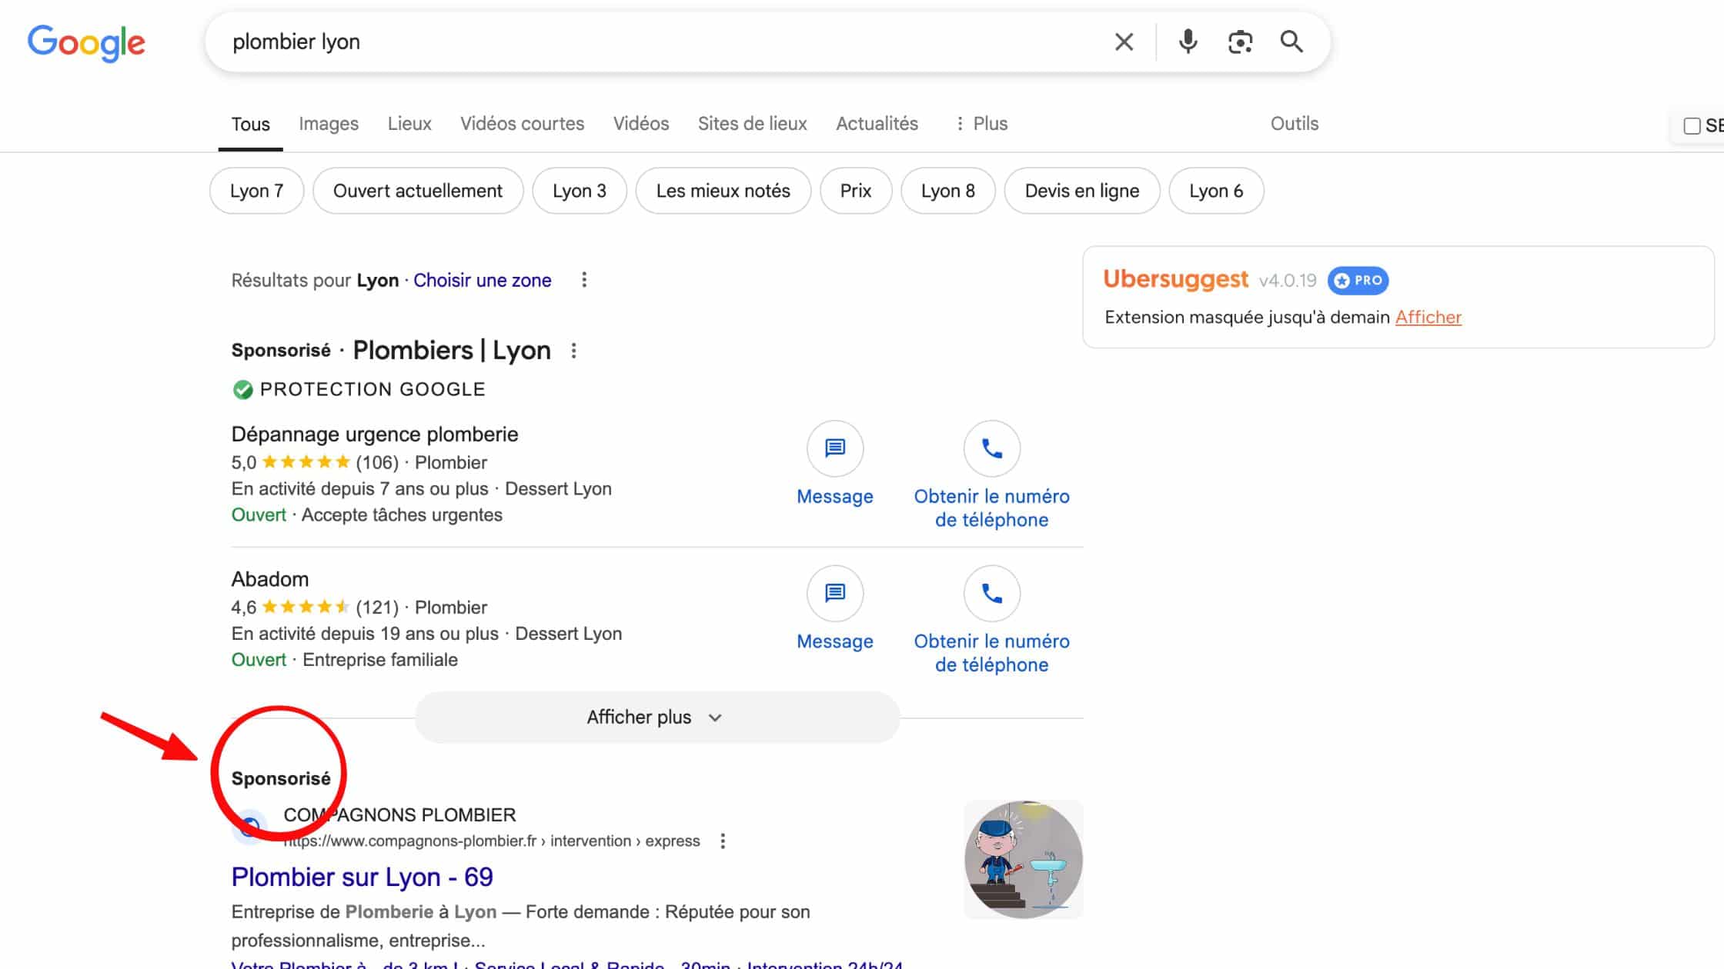Image resolution: width=1724 pixels, height=969 pixels.
Task: Click the Google logo
Action: [86, 42]
